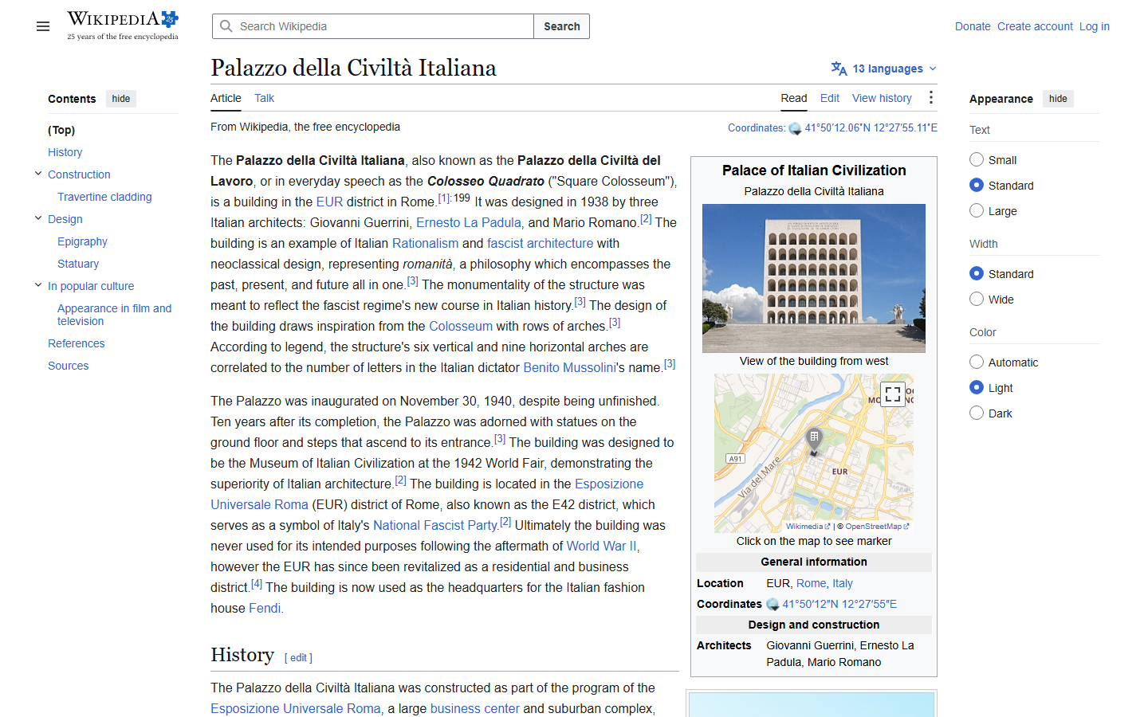This screenshot has height=717, width=1148.
Task: Click the Donate link
Action: (x=973, y=26)
